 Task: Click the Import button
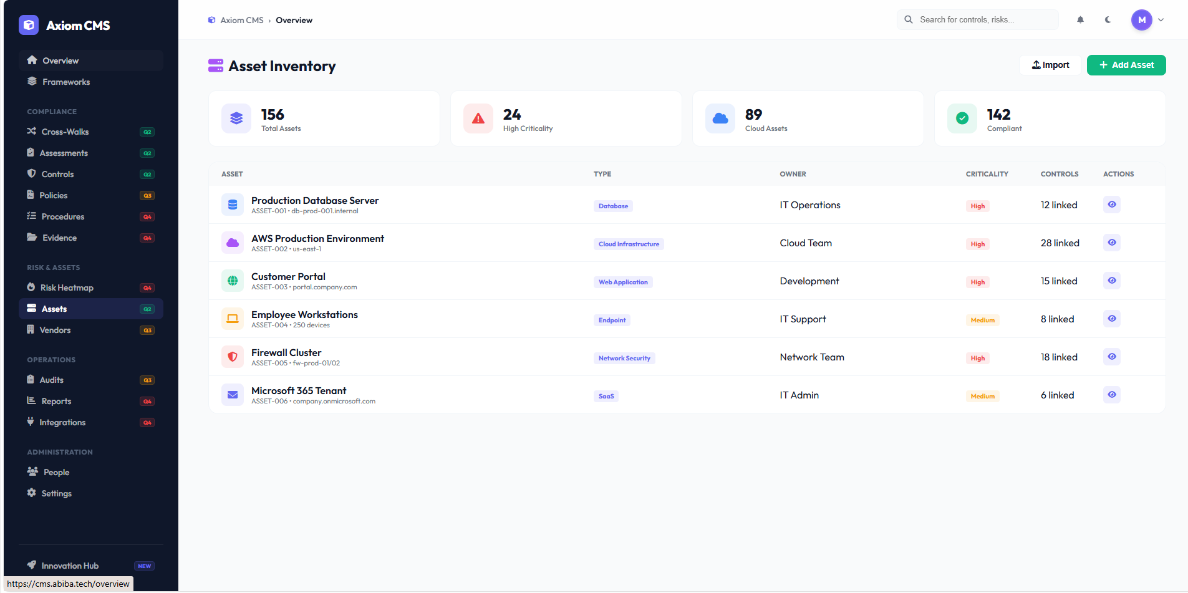pos(1050,65)
